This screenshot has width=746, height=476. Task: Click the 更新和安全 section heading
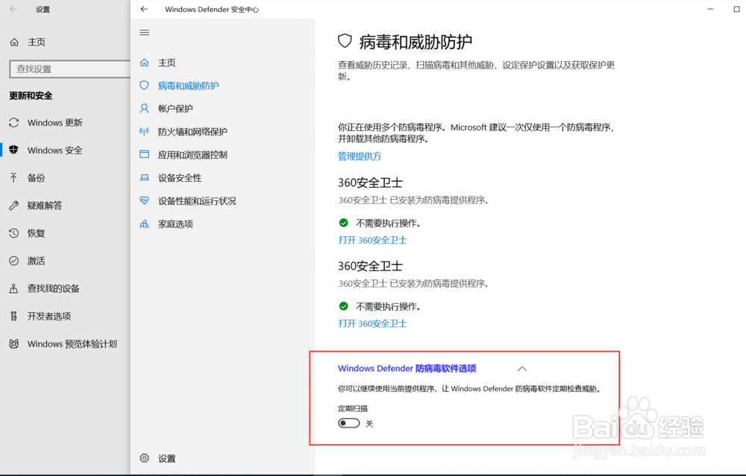[x=31, y=95]
